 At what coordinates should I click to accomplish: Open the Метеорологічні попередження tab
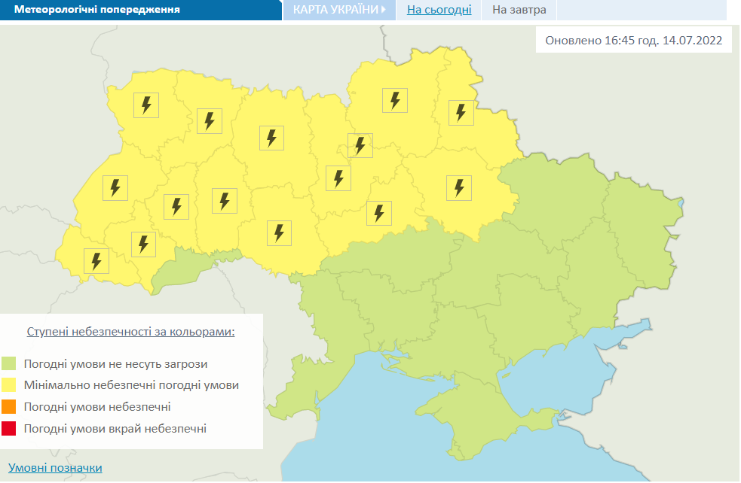coord(101,9)
